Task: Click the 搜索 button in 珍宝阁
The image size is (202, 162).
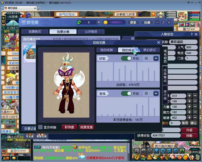Action: [133, 22]
